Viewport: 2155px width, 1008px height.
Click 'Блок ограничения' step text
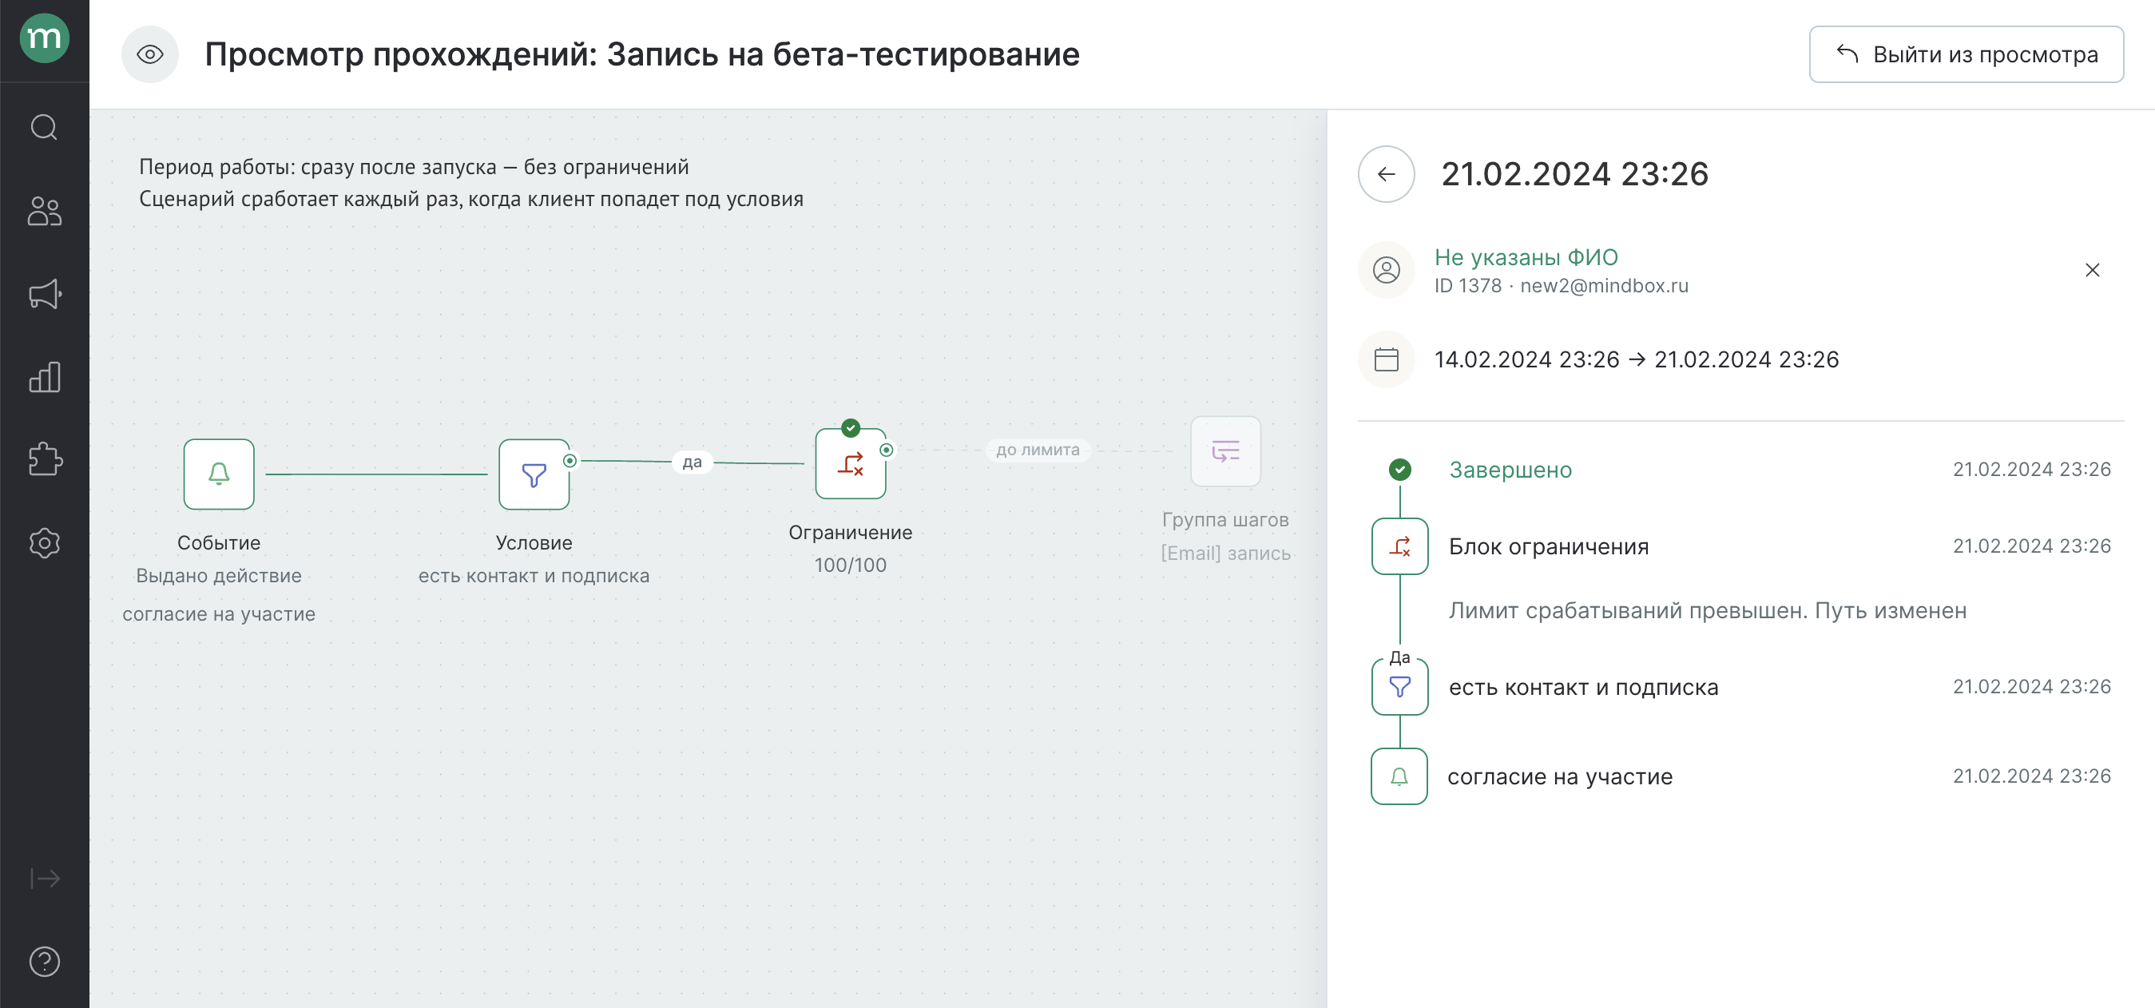point(1549,546)
